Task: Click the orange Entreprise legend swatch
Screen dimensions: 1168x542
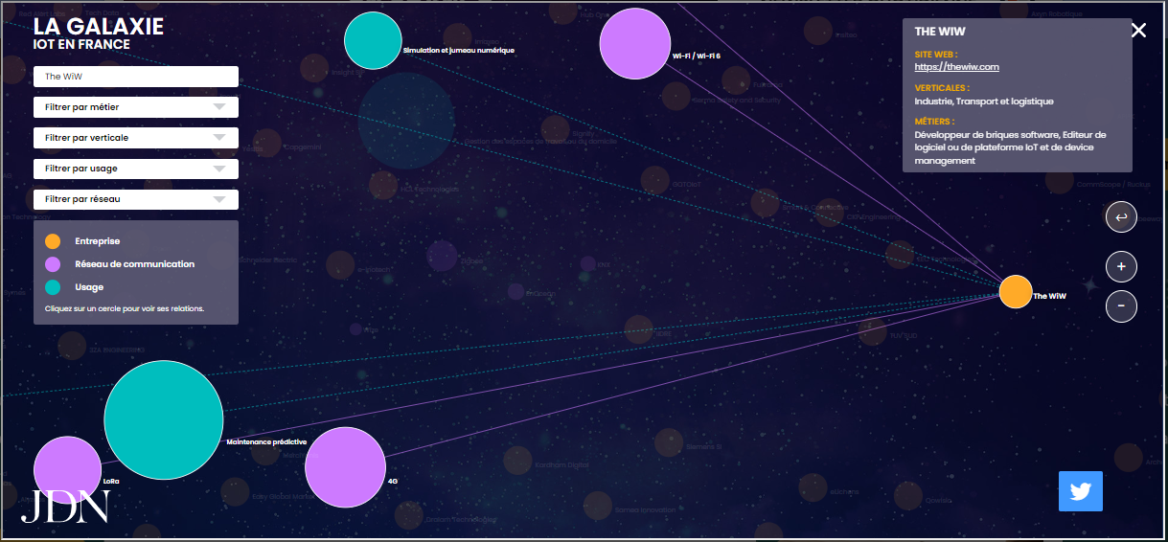Action: coord(53,241)
